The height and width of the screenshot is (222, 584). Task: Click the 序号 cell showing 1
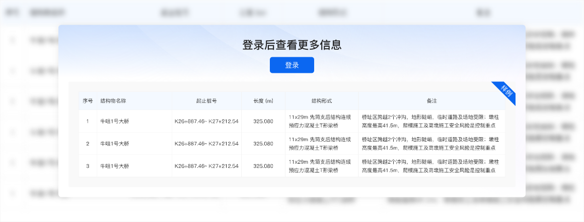(x=88, y=121)
